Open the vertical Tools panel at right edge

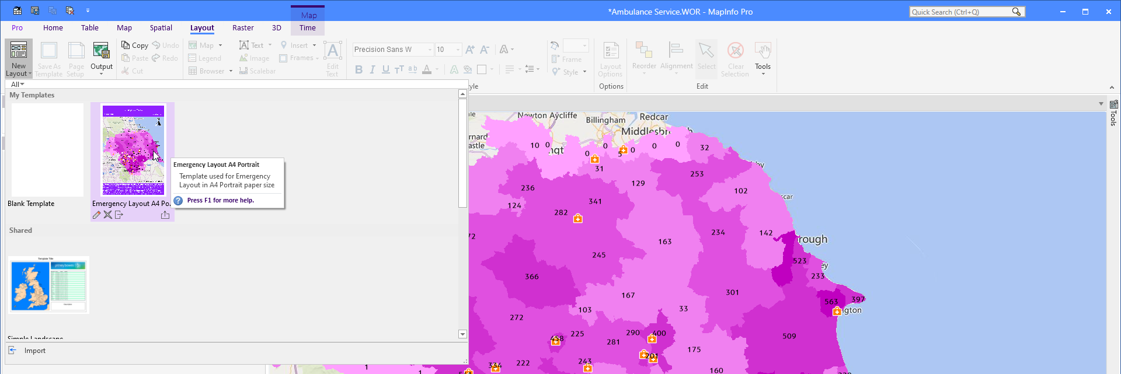[x=1113, y=113]
